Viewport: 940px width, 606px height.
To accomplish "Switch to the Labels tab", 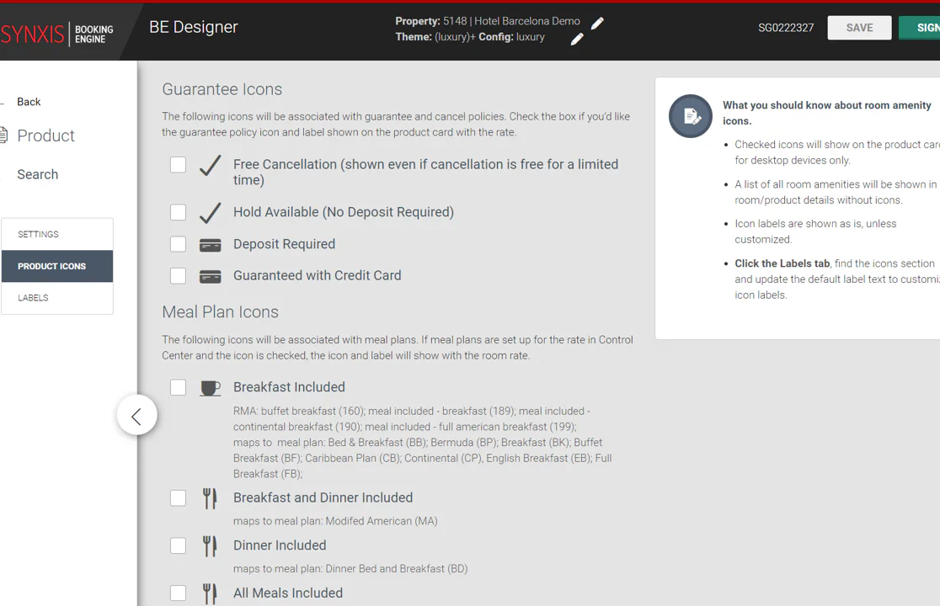I will (x=57, y=298).
